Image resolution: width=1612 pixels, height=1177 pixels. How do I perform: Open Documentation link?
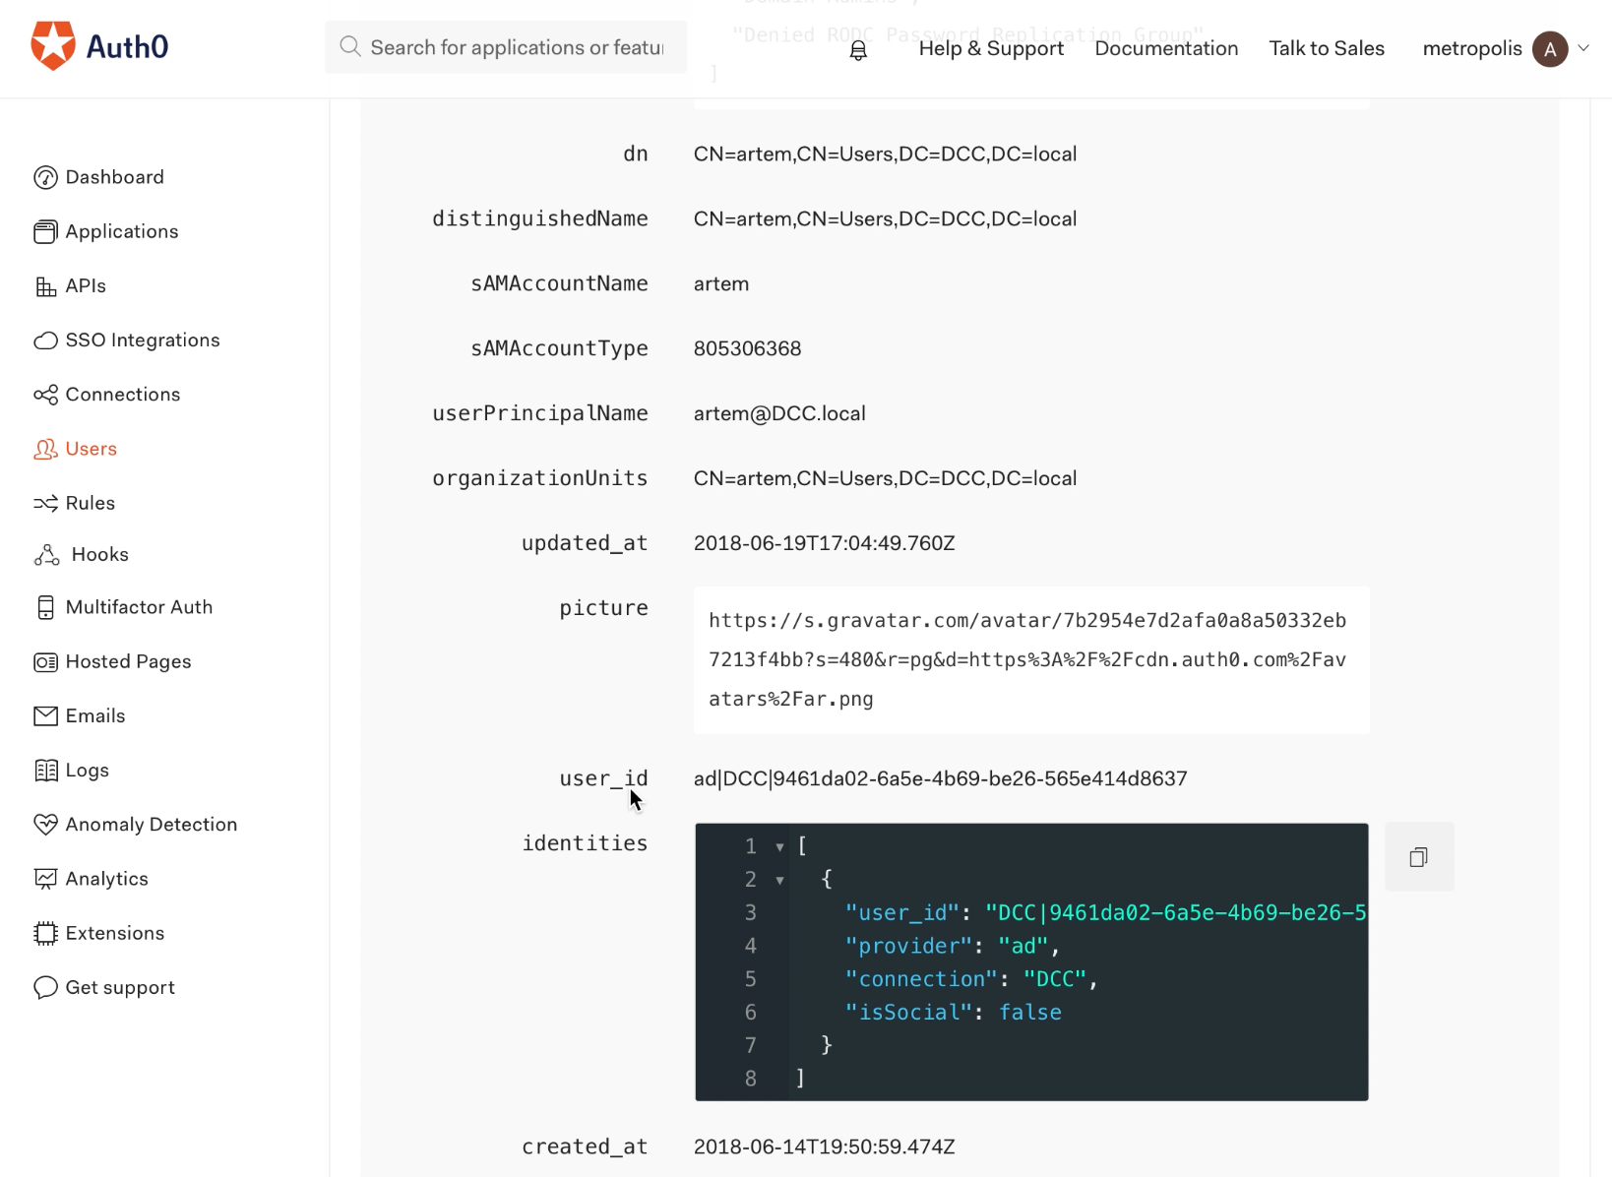[x=1166, y=48]
